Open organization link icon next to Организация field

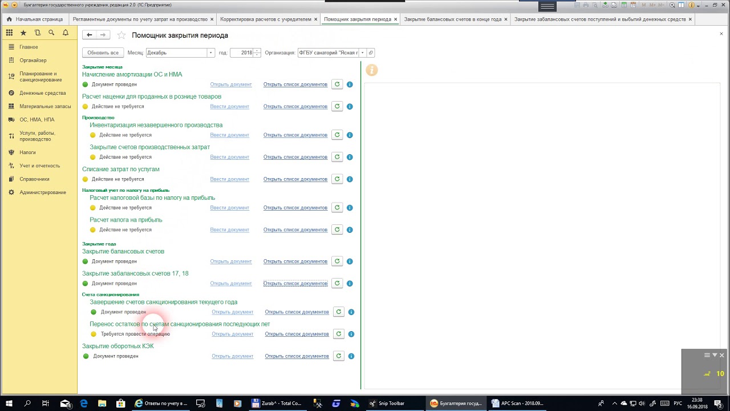pyautogui.click(x=371, y=53)
